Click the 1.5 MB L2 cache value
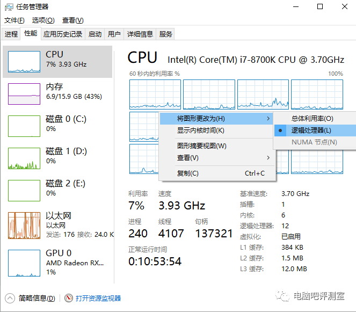This screenshot has width=356, height=312. (293, 258)
